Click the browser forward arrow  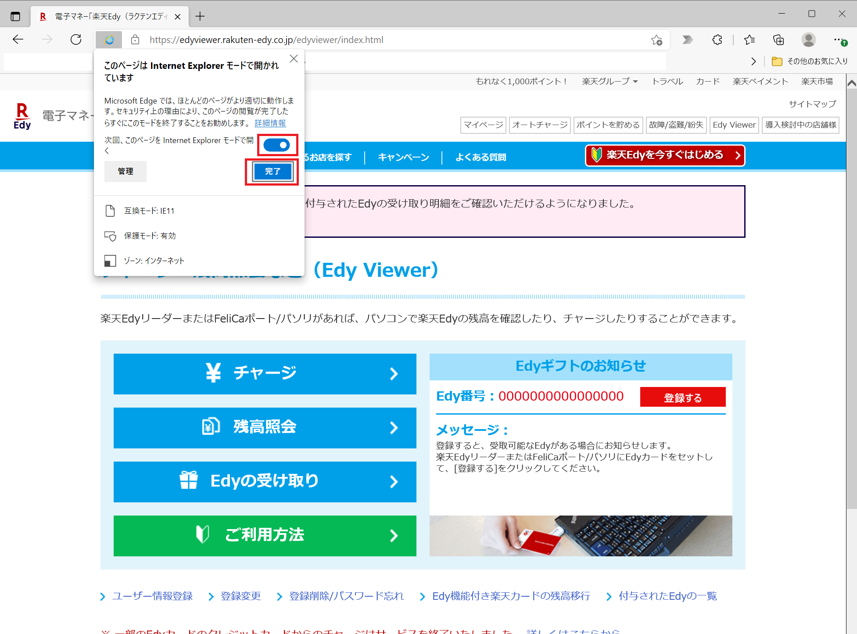click(x=47, y=40)
